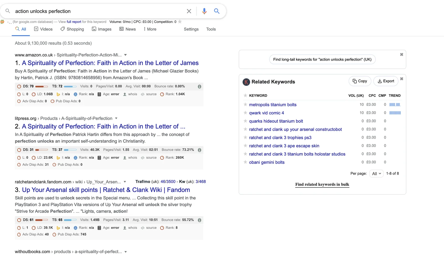Click the trend chart for metropolis titanium bolts
The width and height of the screenshot is (444, 257).
[395, 104]
